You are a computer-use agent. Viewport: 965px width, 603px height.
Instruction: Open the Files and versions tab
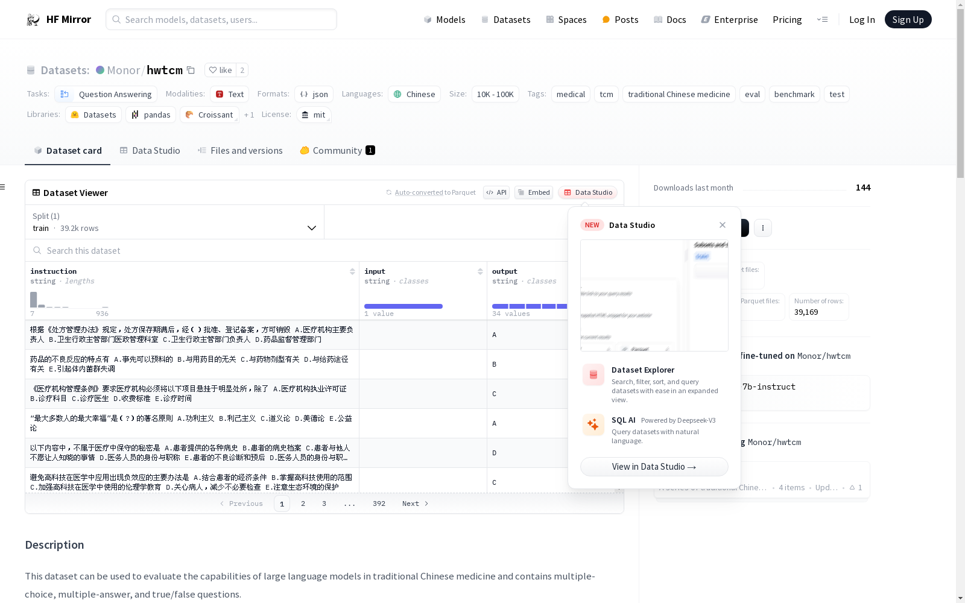240,150
